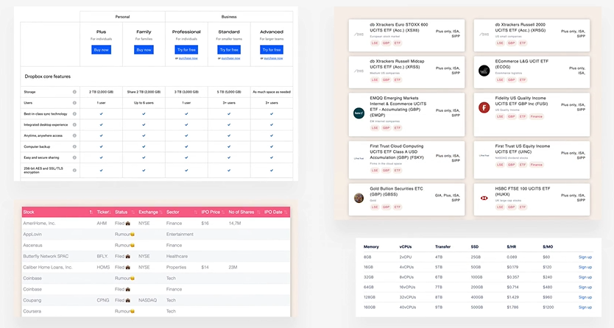Click Buy now under Family plan
614x328 pixels.
144,50
